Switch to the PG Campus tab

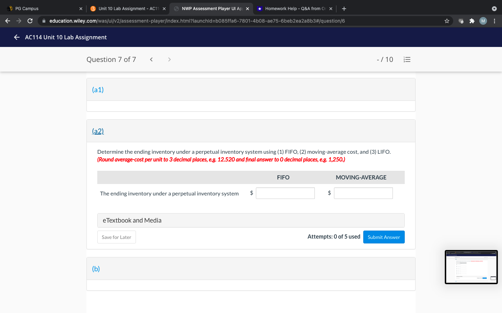(x=44, y=9)
